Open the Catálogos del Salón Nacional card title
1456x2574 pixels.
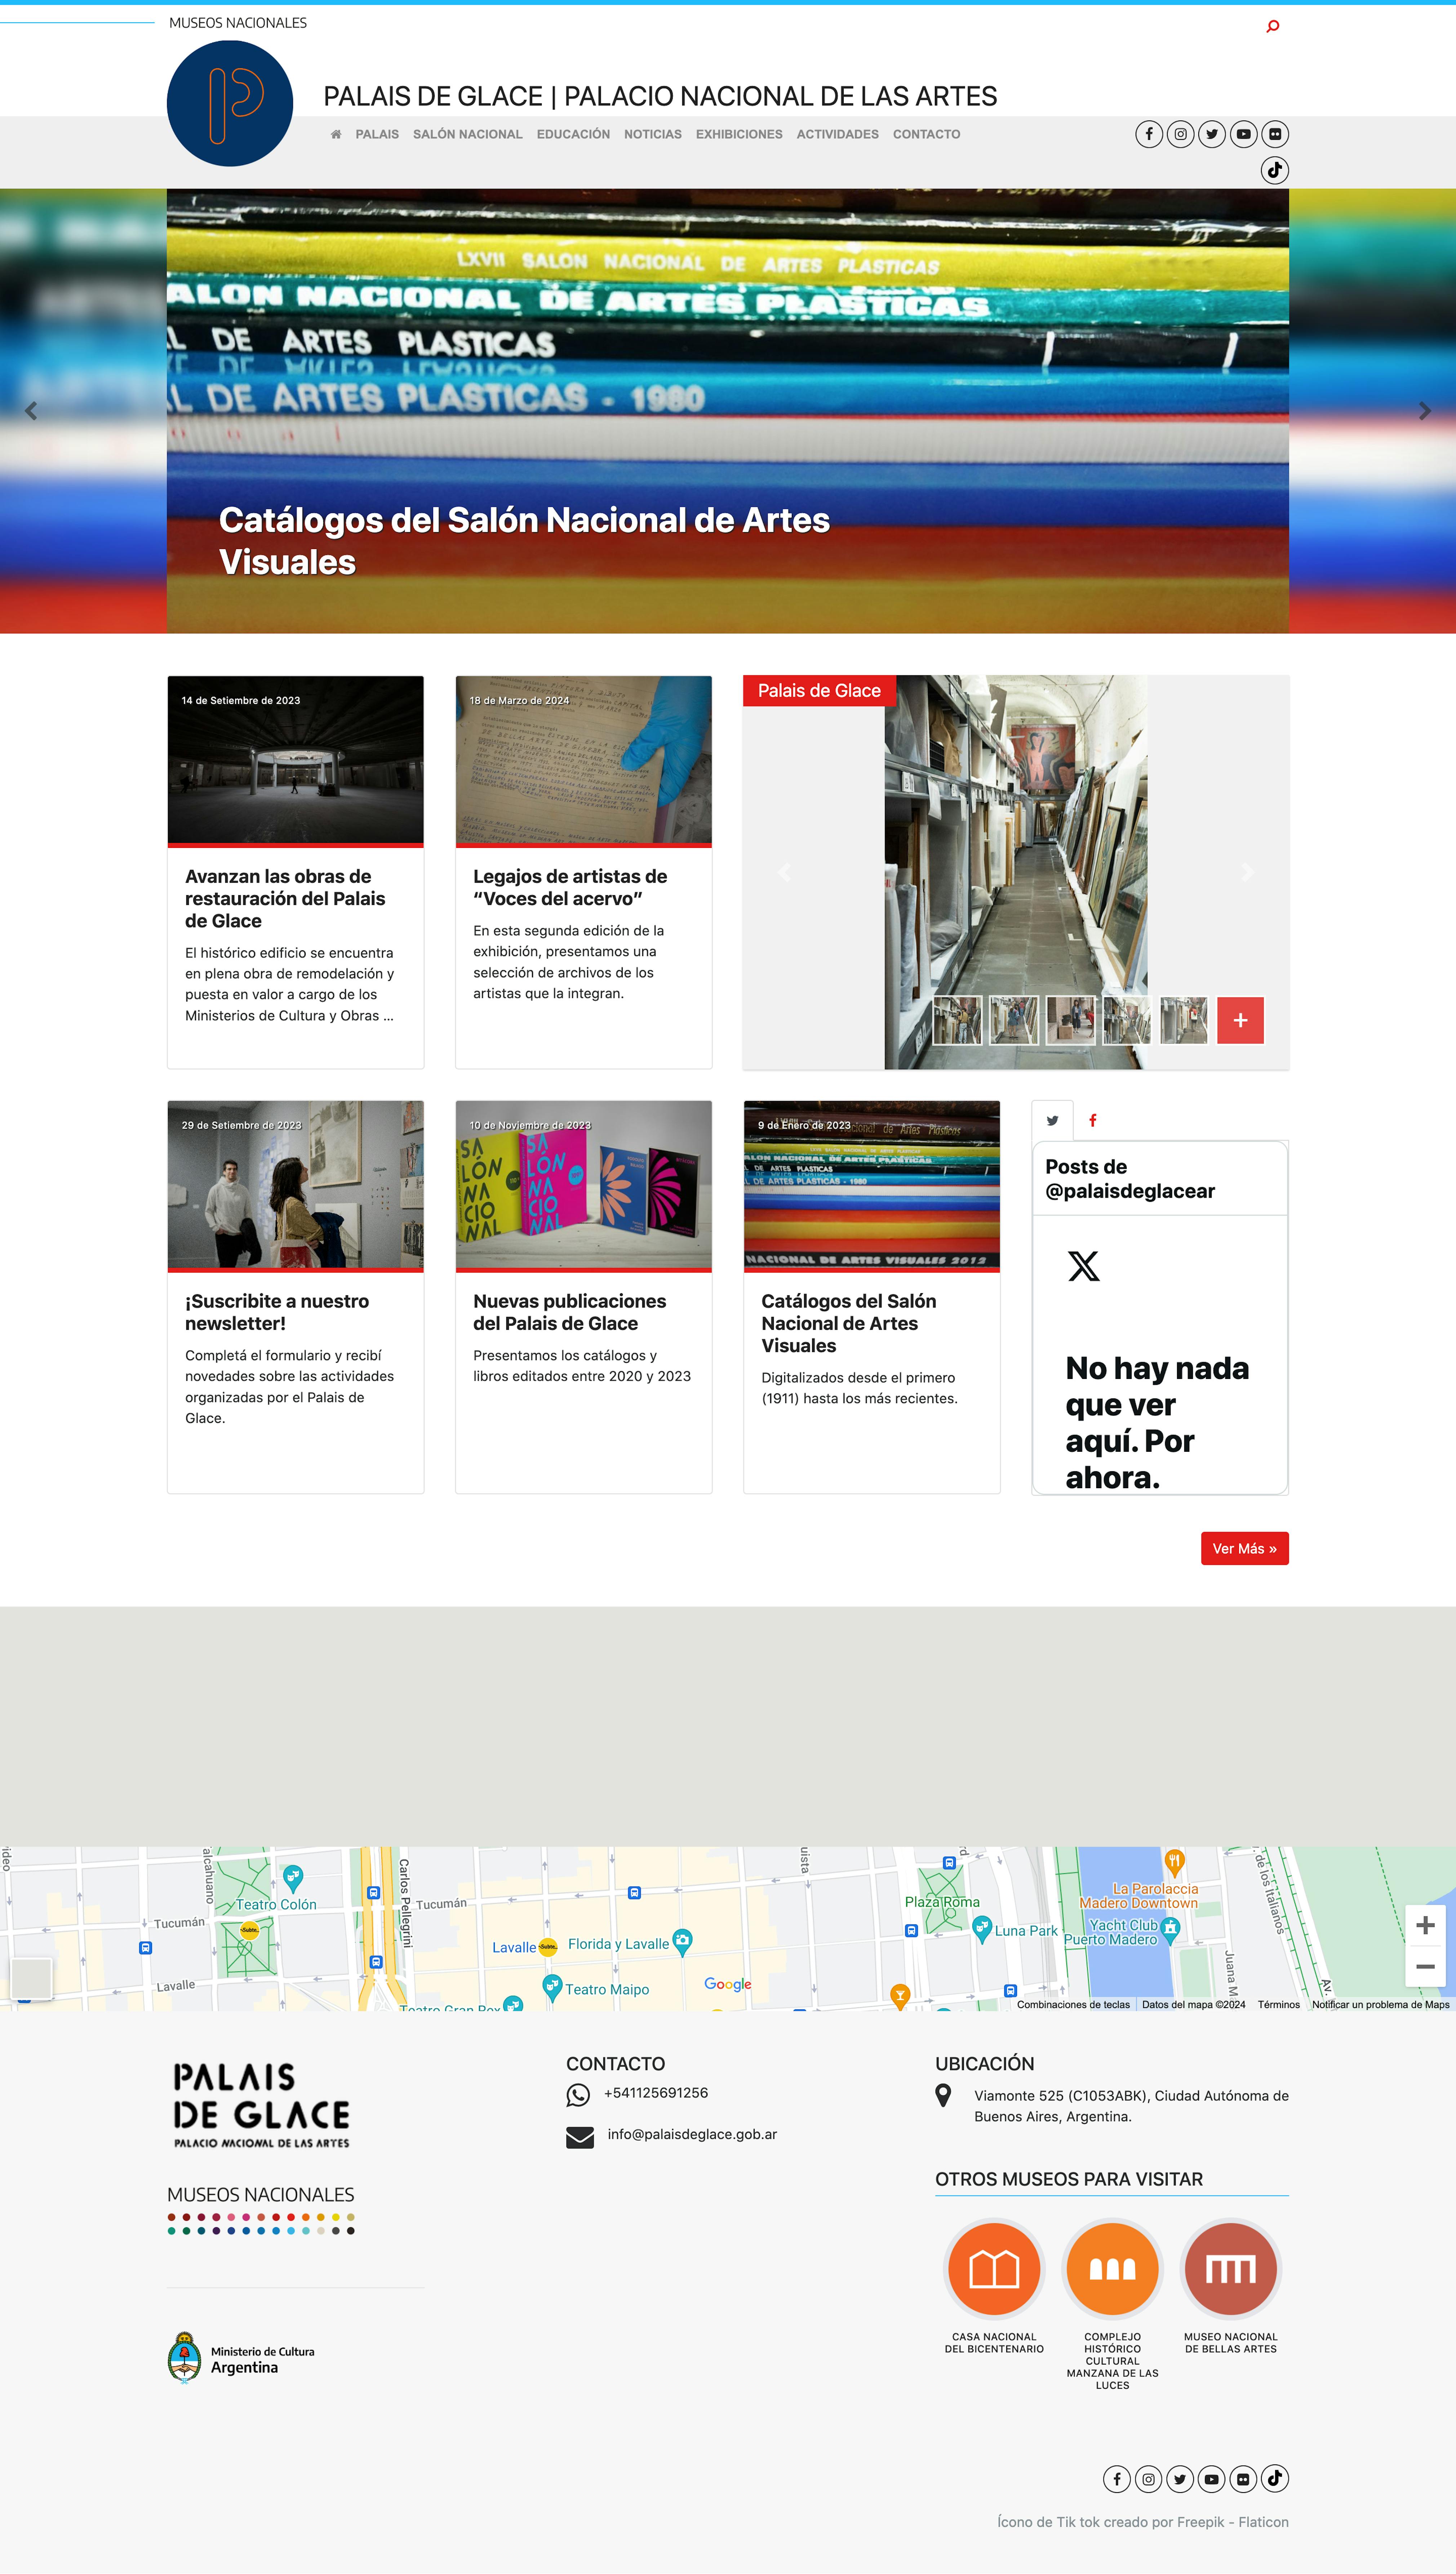(x=849, y=1323)
